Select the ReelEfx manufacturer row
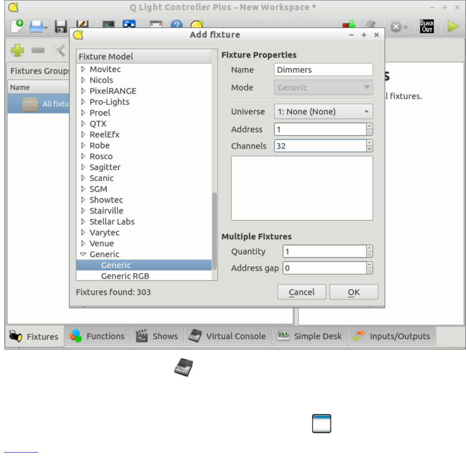Image resolution: width=466 pixels, height=473 pixels. (144, 135)
